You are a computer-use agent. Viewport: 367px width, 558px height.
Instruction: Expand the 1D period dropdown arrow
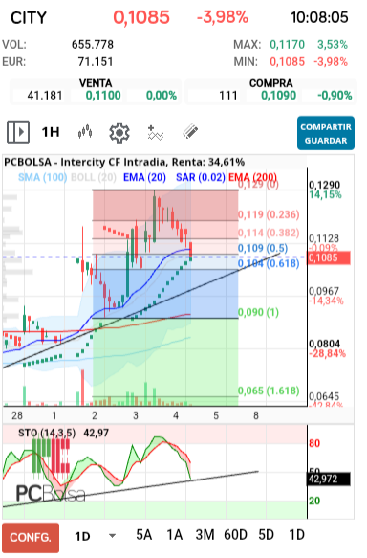point(112,536)
